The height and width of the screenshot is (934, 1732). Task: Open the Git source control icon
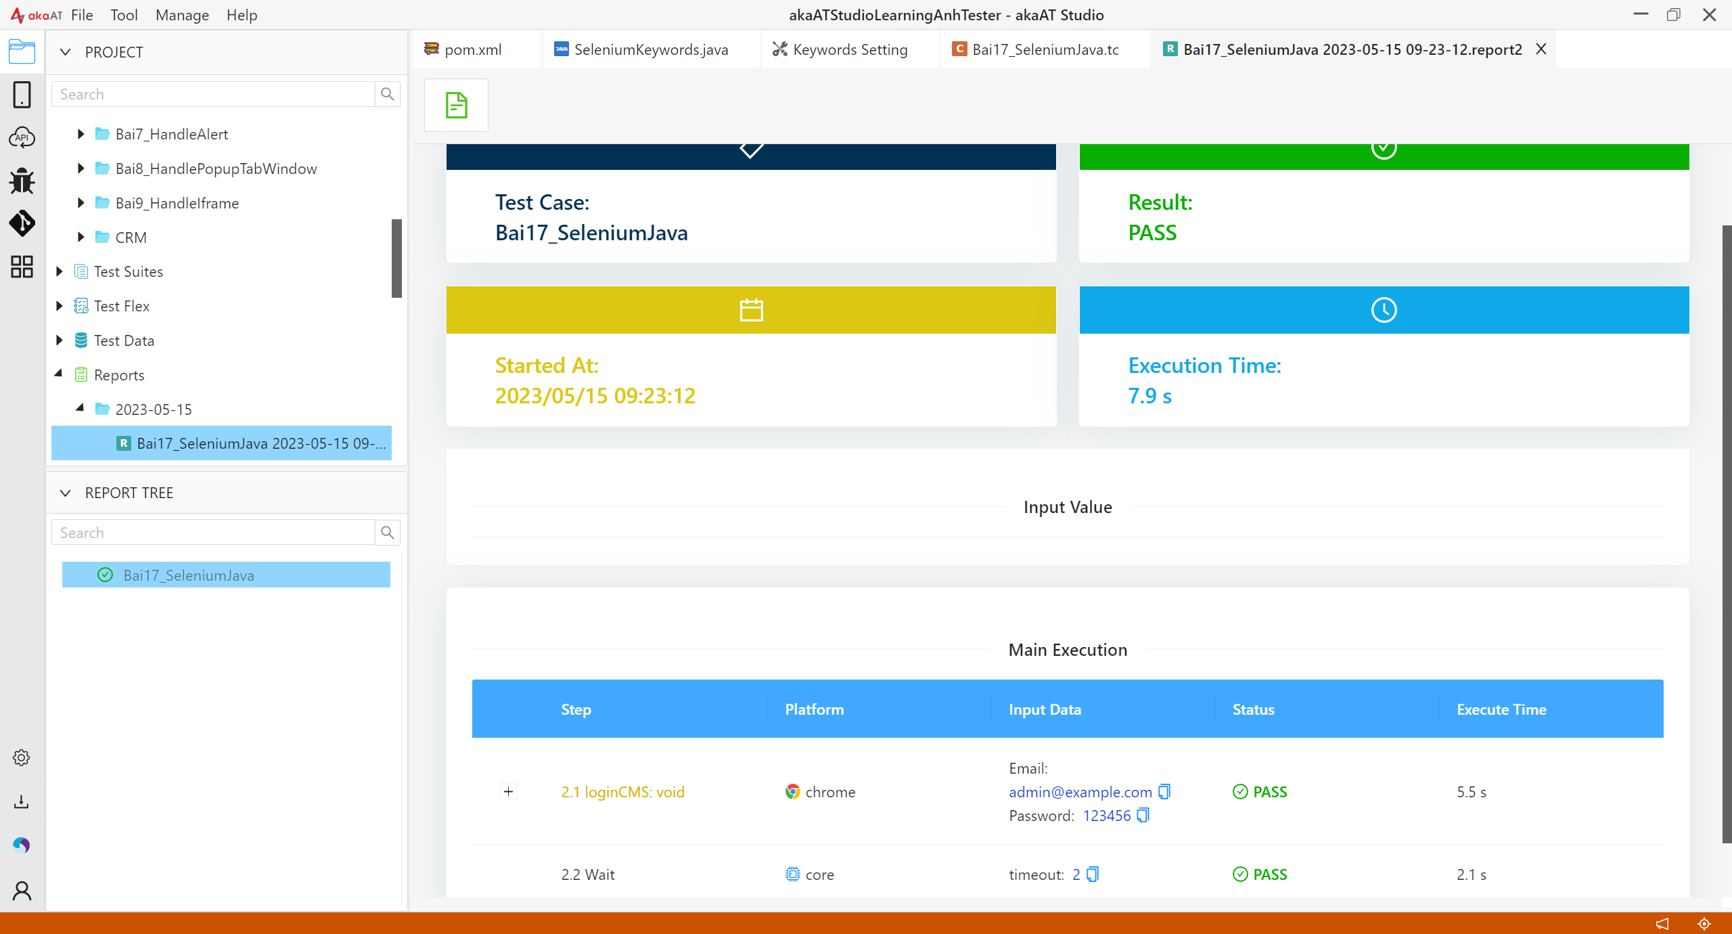pyautogui.click(x=22, y=223)
